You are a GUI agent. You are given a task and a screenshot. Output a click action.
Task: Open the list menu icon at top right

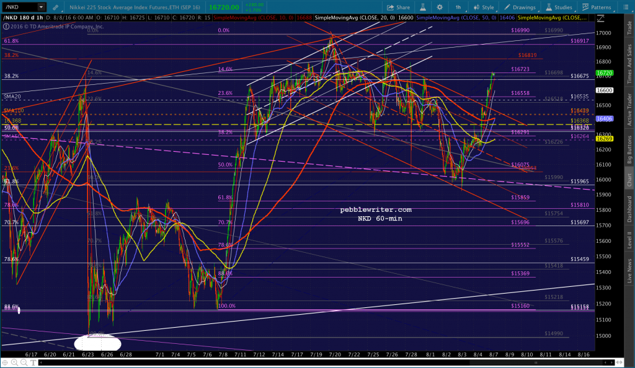[626, 7]
